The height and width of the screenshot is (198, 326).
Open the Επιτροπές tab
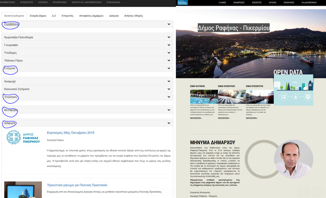(67, 16)
